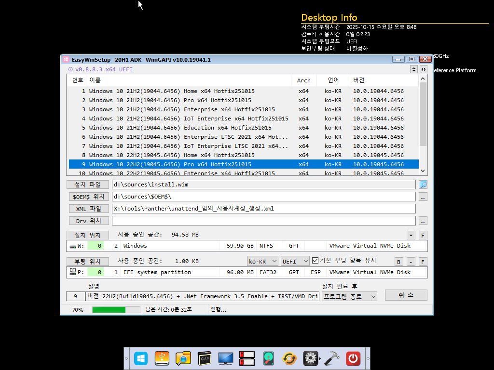Click the F button in 설치 위치 row
The width and height of the screenshot is (494, 370).
click(423, 235)
